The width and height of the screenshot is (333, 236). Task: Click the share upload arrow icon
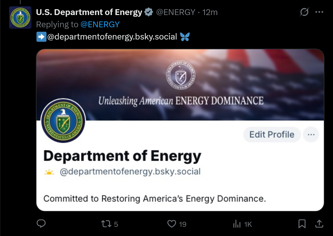pos(319,223)
